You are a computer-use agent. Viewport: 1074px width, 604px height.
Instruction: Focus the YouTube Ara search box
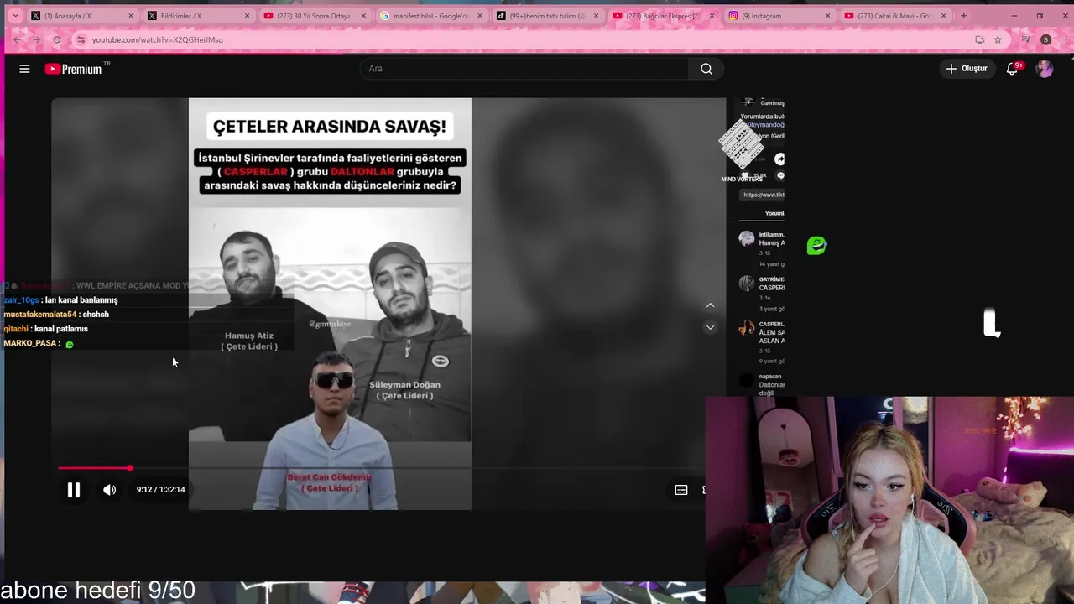pos(524,69)
